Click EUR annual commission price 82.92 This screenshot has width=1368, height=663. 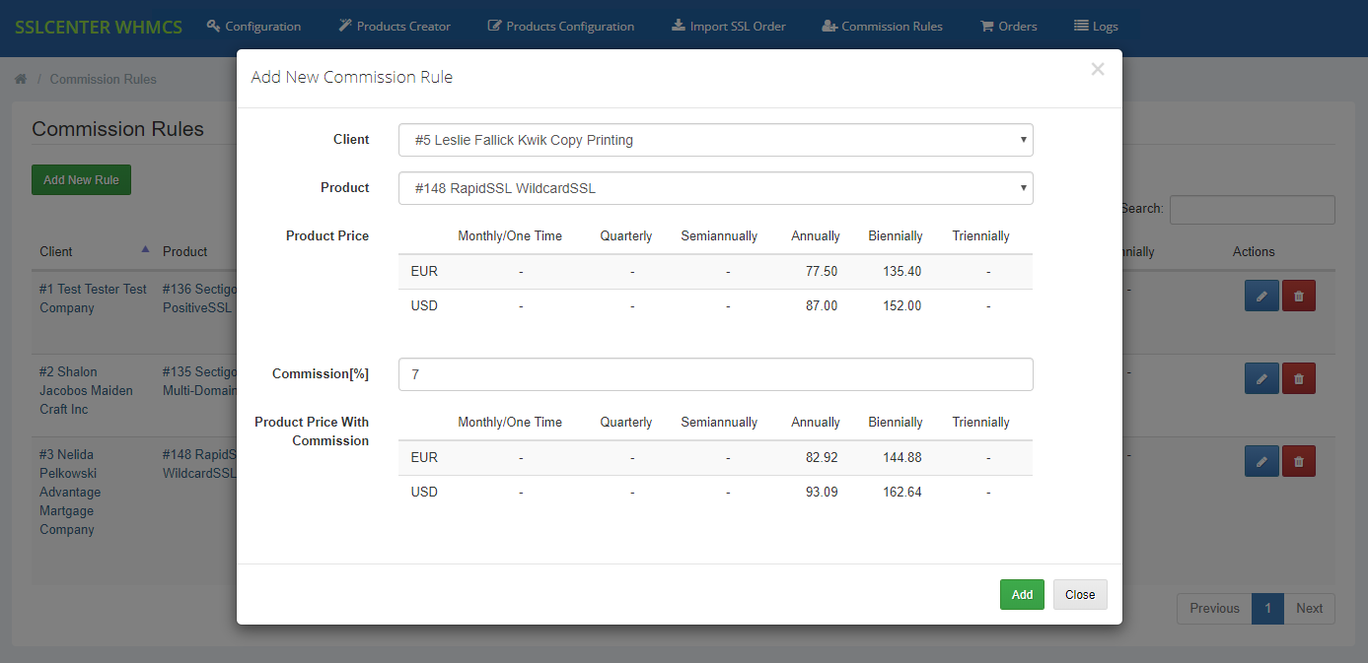(822, 457)
